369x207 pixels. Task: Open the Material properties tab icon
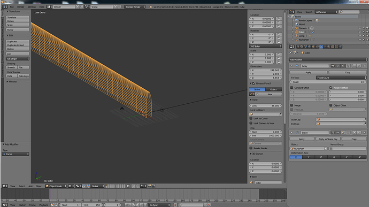pos(329,47)
